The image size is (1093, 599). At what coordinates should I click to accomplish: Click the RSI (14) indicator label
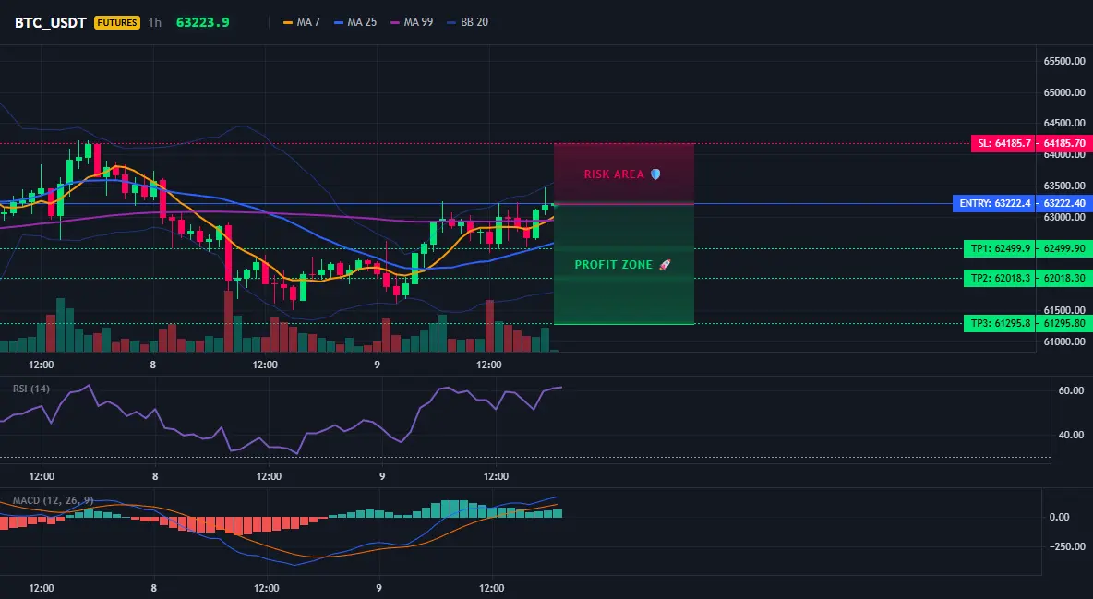tap(31, 389)
